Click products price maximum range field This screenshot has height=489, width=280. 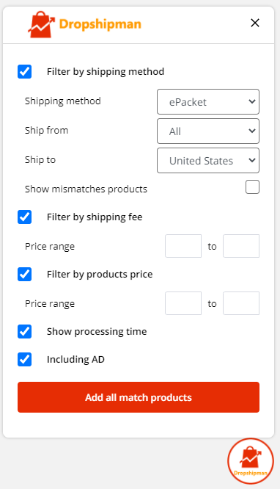click(x=241, y=303)
